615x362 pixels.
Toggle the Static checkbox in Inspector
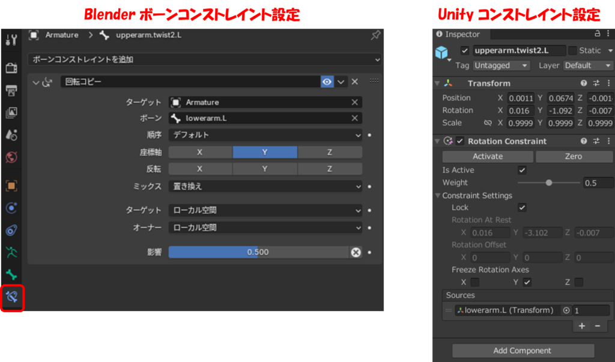pyautogui.click(x=572, y=51)
